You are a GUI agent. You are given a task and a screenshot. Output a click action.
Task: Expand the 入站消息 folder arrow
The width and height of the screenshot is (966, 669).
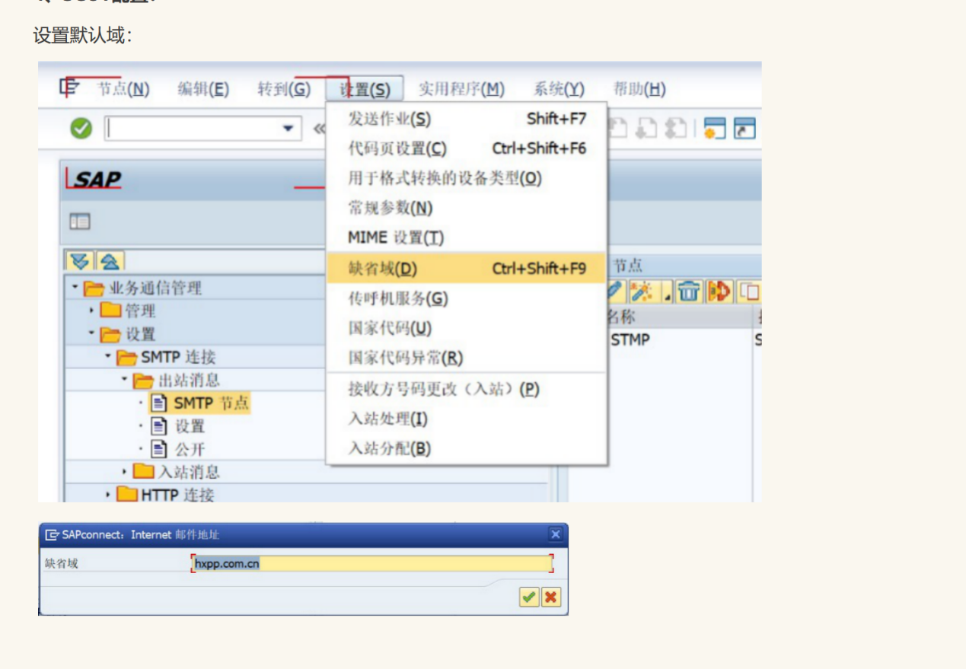click(124, 472)
